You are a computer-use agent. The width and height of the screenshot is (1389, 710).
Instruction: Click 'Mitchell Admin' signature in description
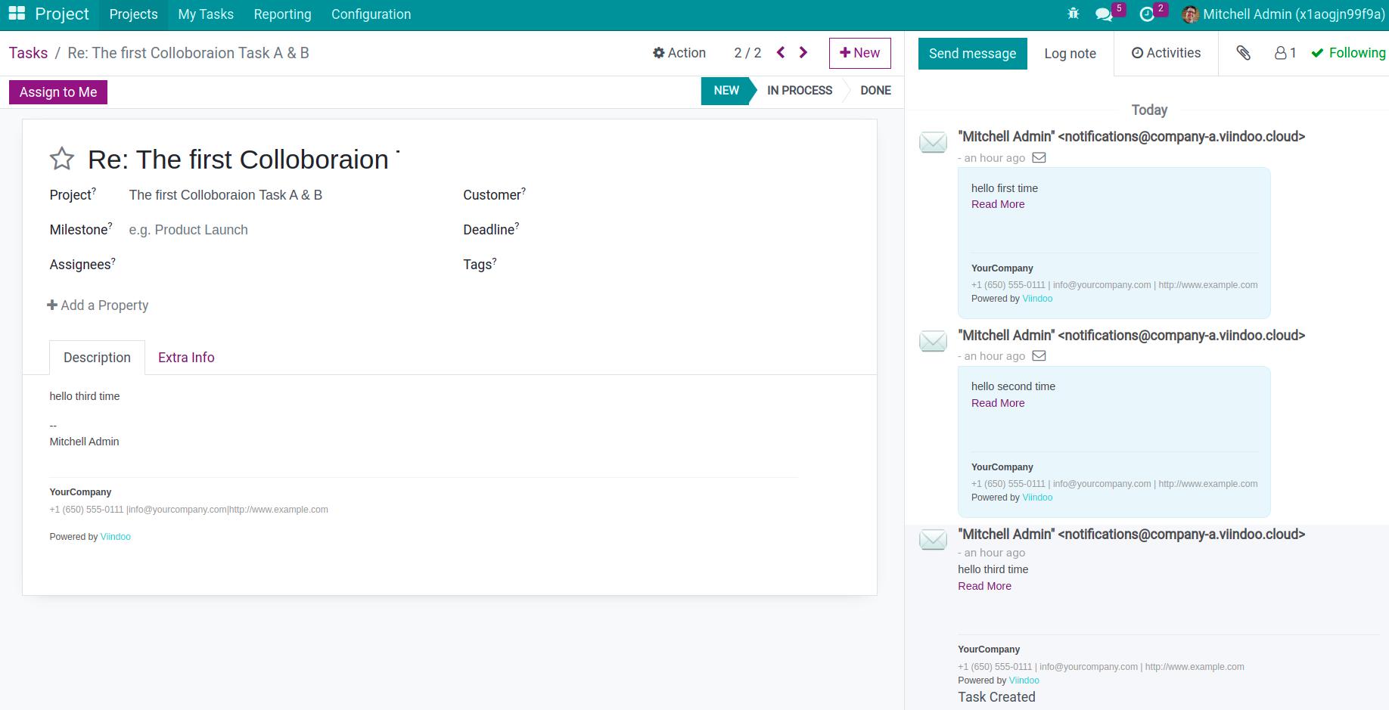coord(84,442)
